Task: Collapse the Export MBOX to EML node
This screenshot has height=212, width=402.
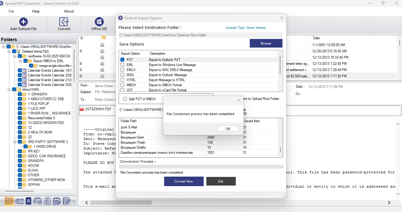Action: click(21, 61)
